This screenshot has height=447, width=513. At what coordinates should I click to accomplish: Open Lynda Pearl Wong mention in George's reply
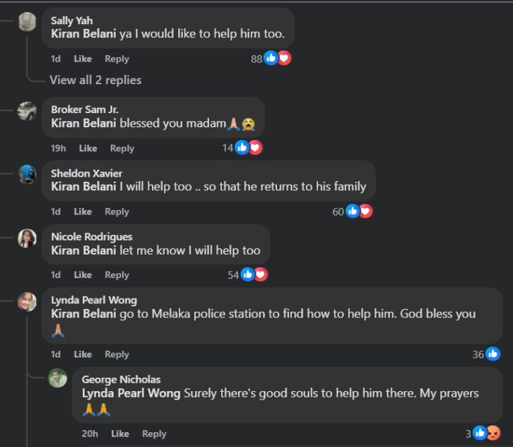click(x=131, y=393)
